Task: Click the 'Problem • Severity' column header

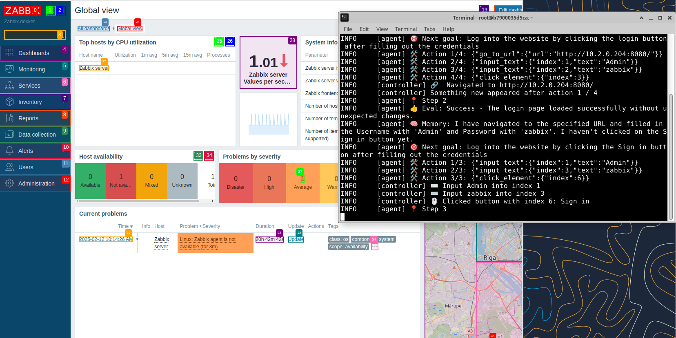Action: pyautogui.click(x=200, y=226)
